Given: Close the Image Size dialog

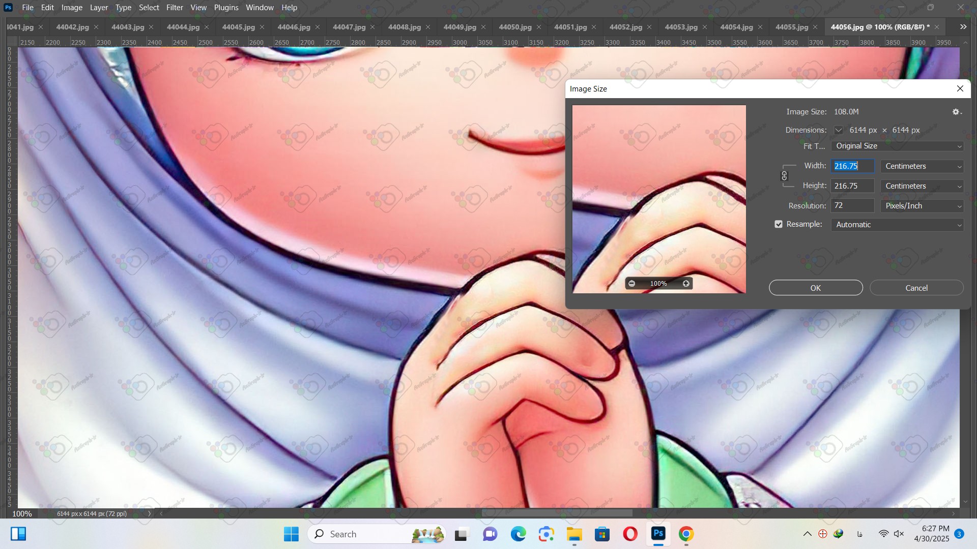Looking at the screenshot, I should click(x=960, y=88).
